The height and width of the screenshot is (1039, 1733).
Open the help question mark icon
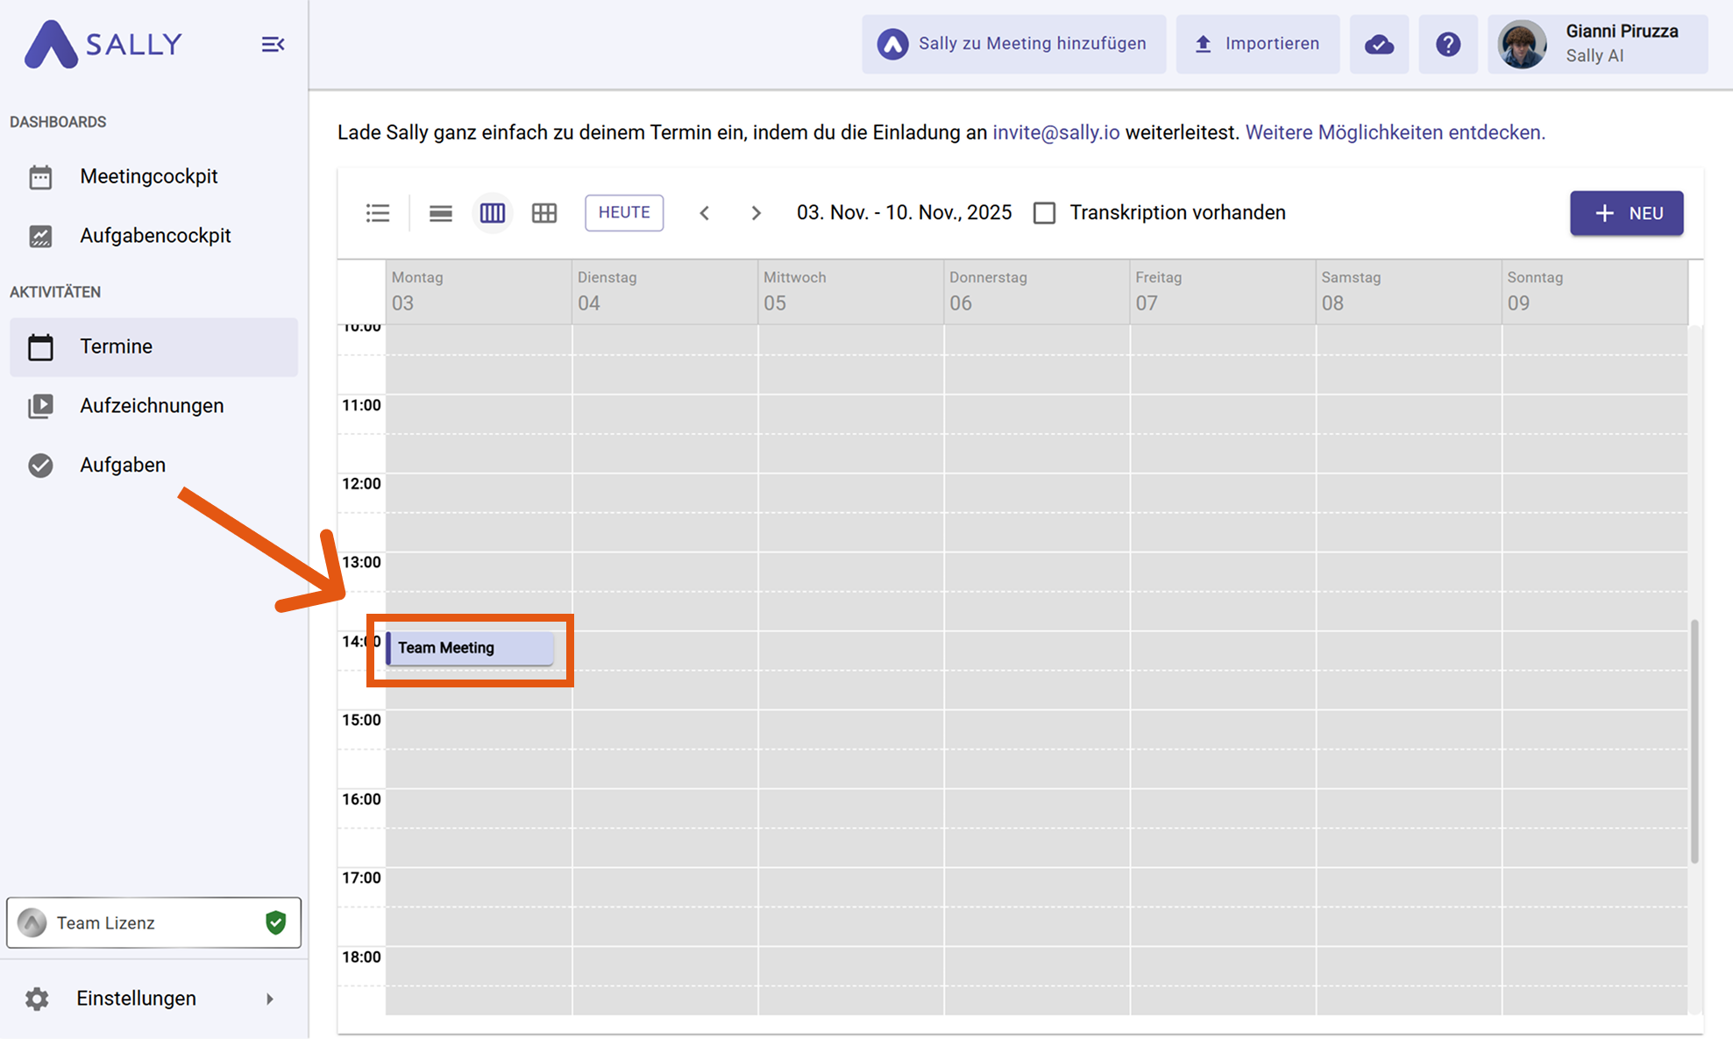point(1448,44)
